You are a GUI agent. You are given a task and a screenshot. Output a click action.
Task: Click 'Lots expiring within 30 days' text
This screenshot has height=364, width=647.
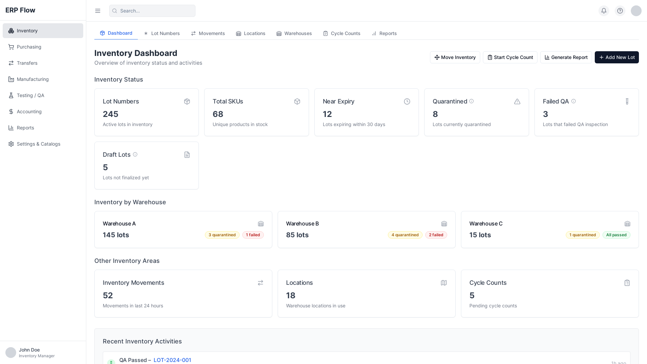click(x=354, y=124)
